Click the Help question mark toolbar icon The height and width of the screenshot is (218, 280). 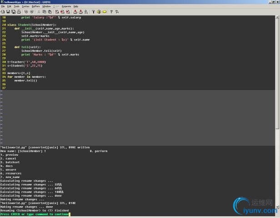(111, 11)
